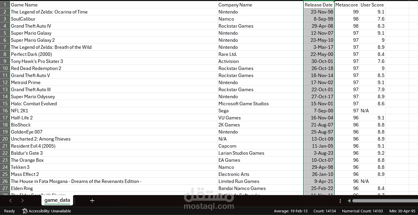Select cell Half-Life 2
The width and height of the screenshot is (418, 215).
114,118
